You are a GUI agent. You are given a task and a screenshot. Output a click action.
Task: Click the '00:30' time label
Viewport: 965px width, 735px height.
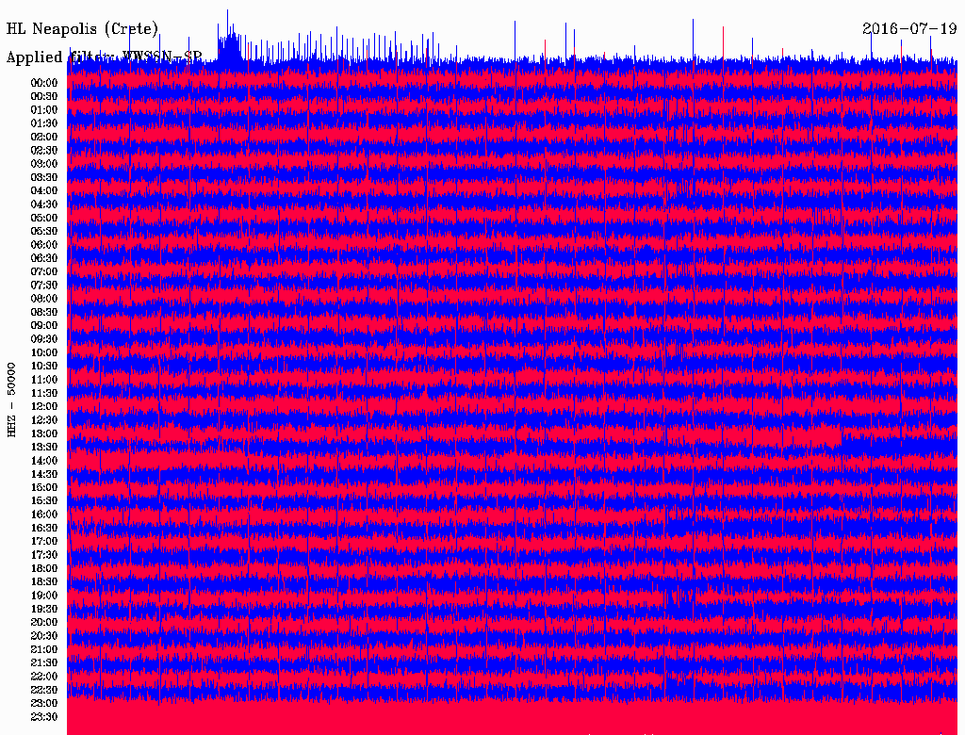coord(44,96)
